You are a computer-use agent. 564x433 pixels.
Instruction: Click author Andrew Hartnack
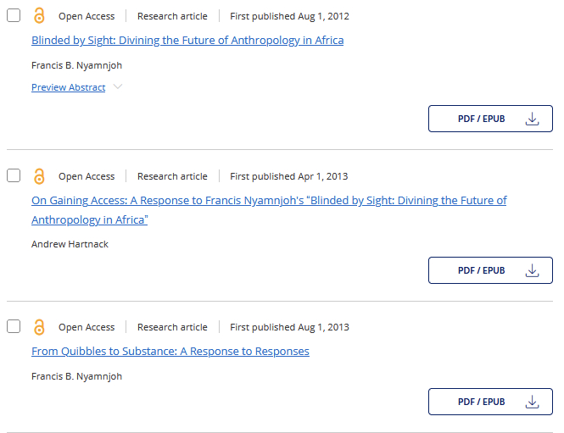coord(70,244)
